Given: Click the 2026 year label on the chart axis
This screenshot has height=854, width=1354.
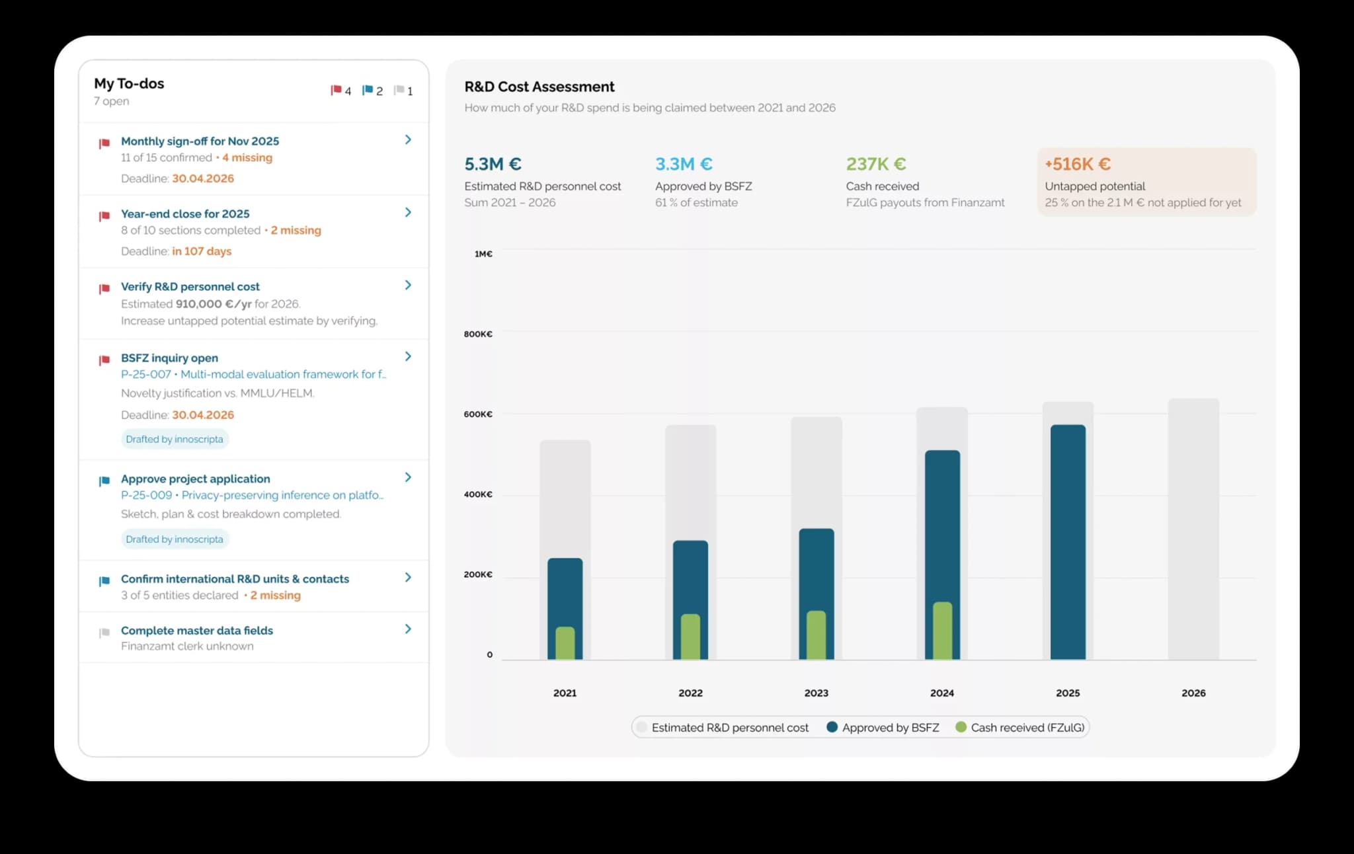Looking at the screenshot, I should pos(1193,693).
